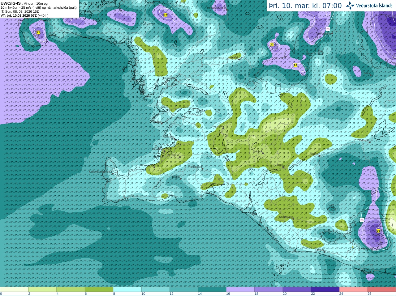This screenshot has height=296, width=396.
Task: Select the Hæll station label
Action: pos(280,165)
